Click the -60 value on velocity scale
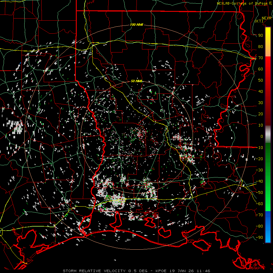The height and width of the screenshot is (273, 273). tap(259, 204)
